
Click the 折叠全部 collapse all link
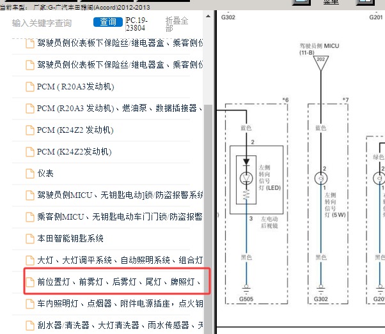click(x=177, y=24)
